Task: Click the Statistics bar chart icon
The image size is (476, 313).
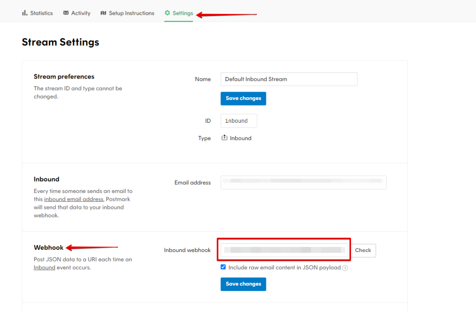Action: tap(25, 13)
